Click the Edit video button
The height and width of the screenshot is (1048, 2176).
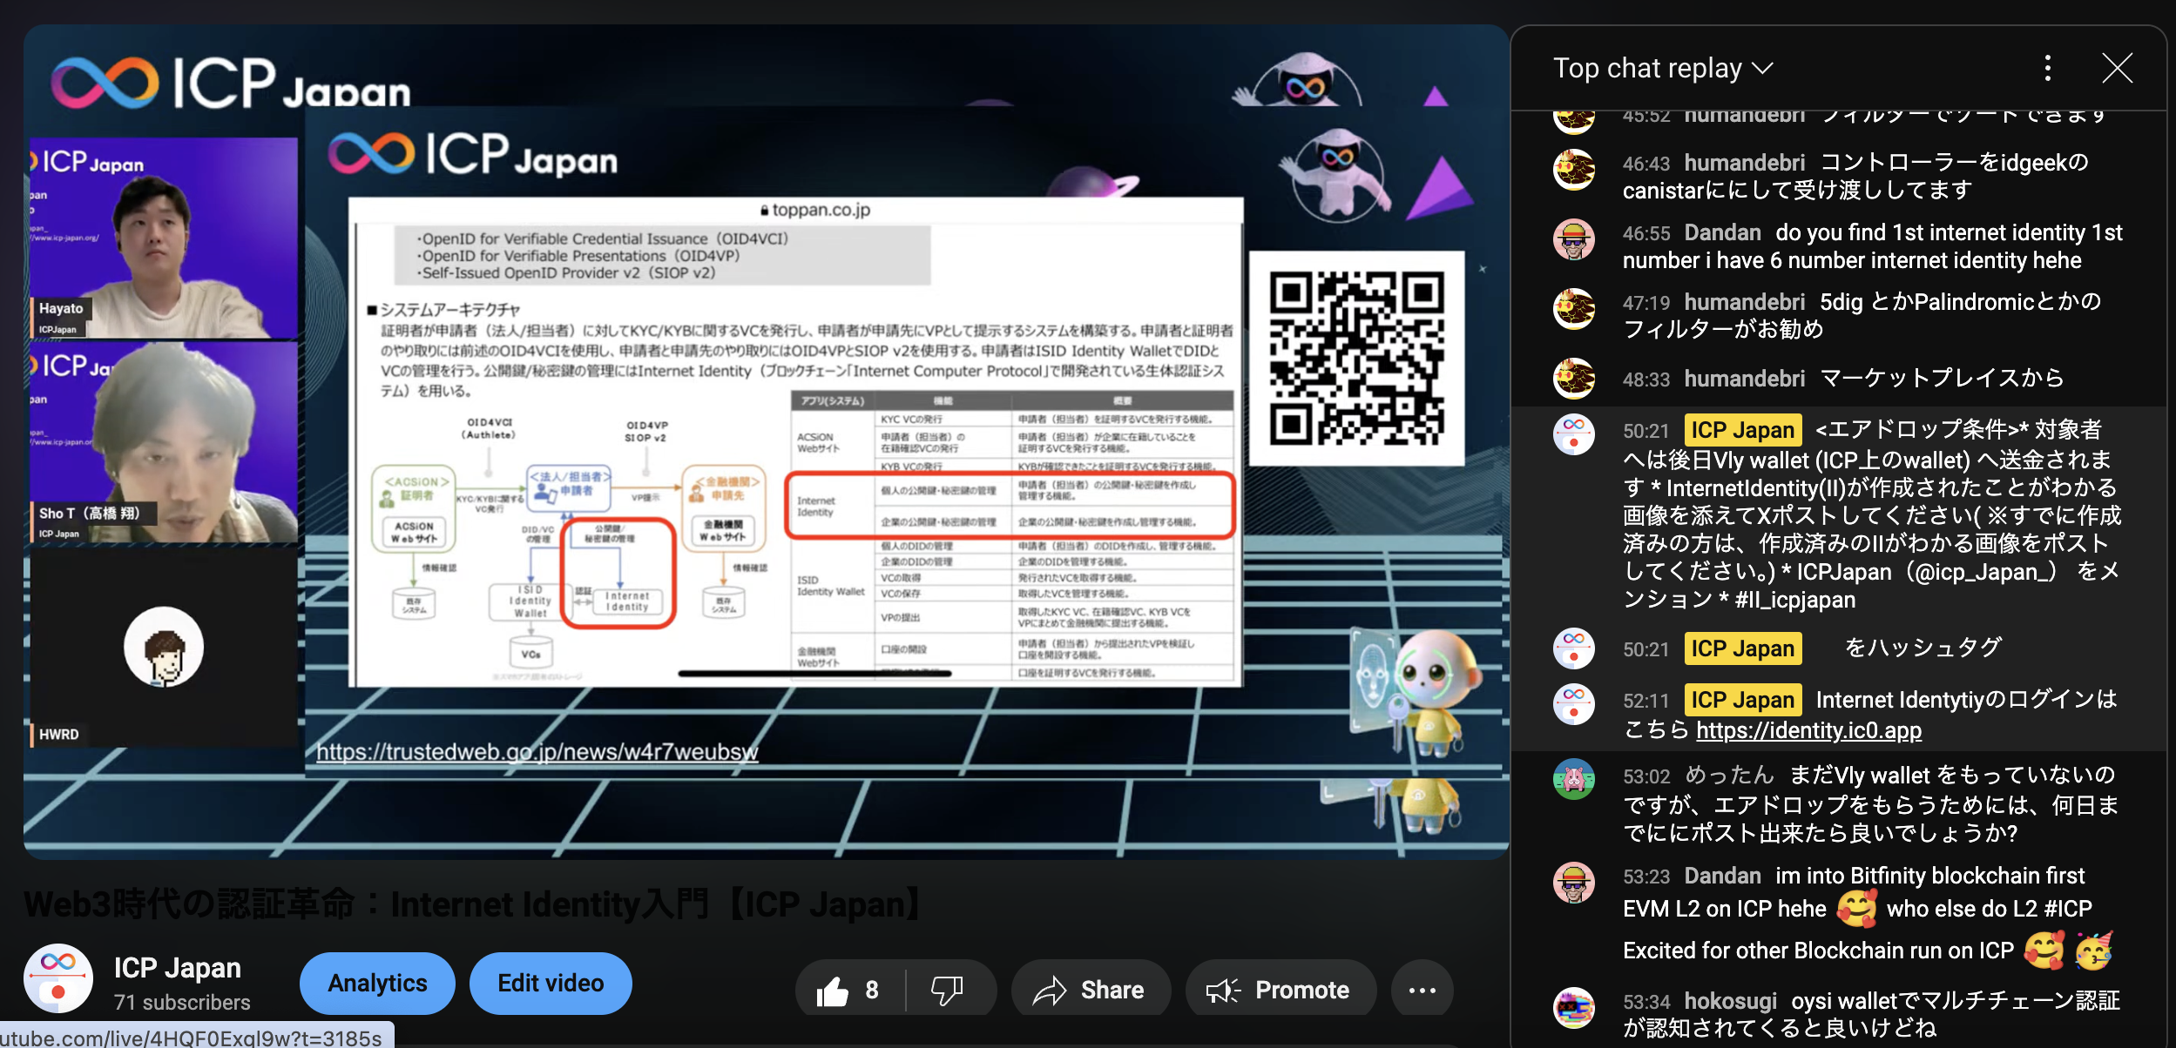point(550,983)
